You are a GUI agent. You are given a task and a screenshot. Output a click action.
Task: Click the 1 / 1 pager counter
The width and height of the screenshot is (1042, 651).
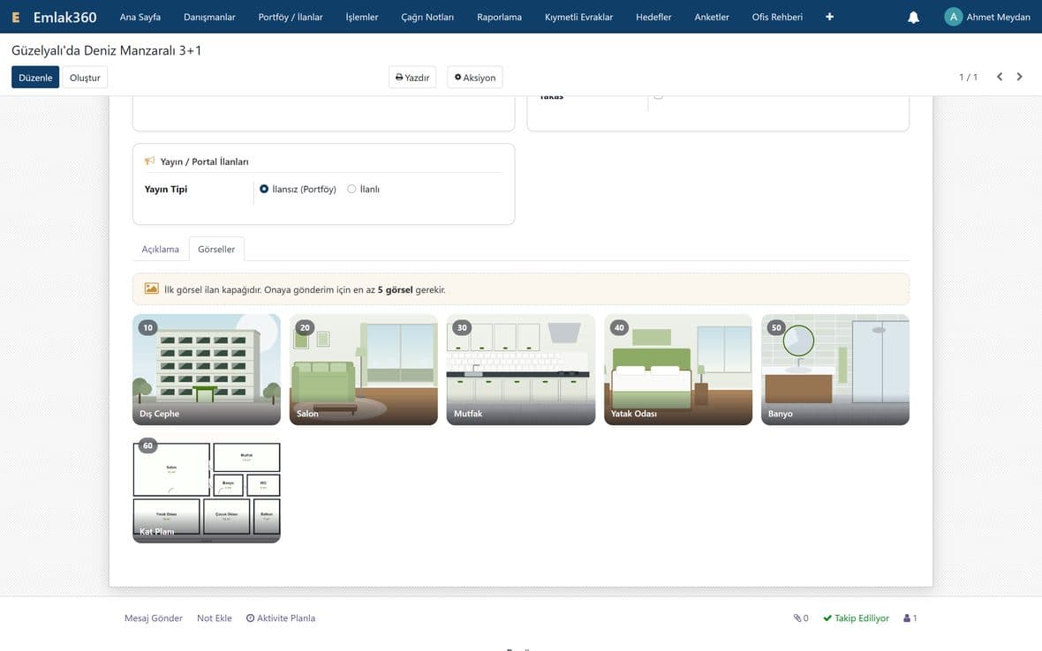pyautogui.click(x=968, y=77)
